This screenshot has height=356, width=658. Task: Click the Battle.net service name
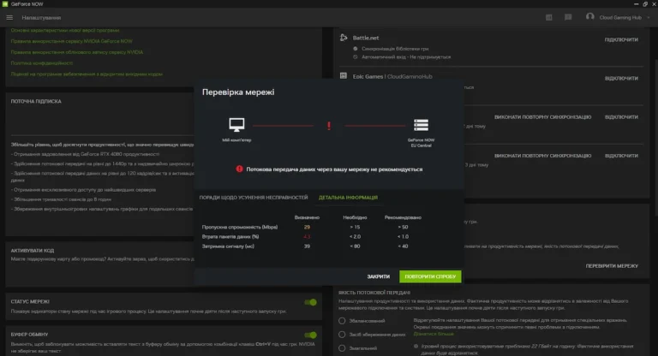366,38
